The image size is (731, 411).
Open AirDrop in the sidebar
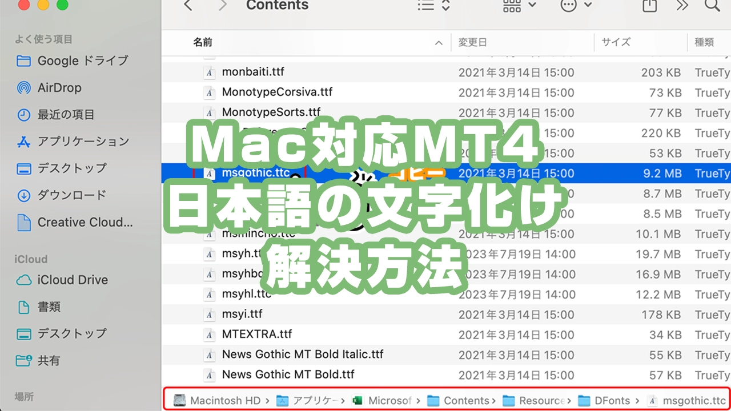pos(49,88)
